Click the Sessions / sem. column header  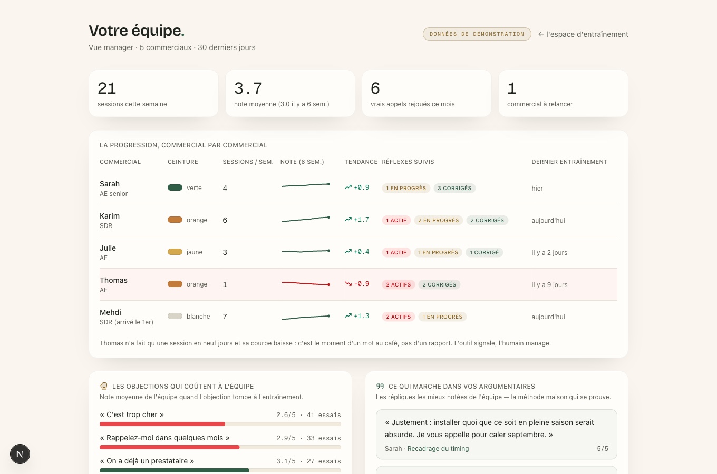[248, 162]
